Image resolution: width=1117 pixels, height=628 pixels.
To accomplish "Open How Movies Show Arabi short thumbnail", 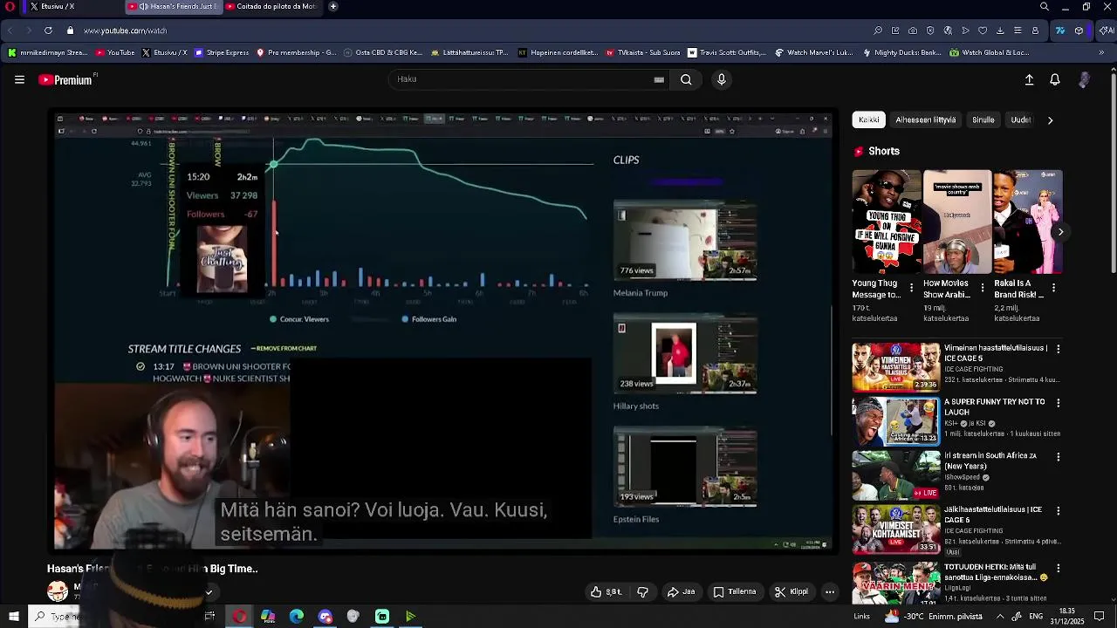I will tap(957, 222).
